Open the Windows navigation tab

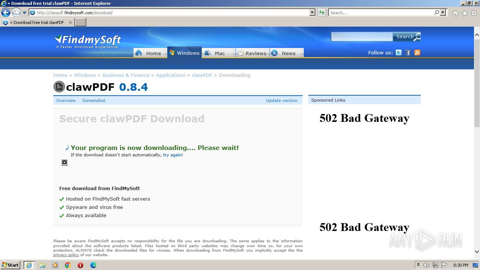184,53
